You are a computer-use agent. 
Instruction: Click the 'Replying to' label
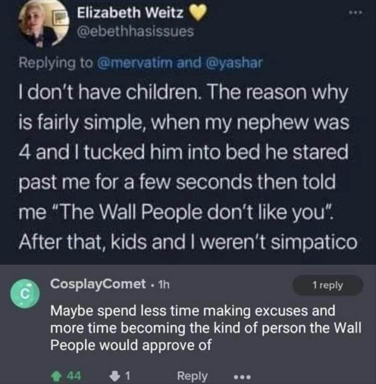[55, 64]
